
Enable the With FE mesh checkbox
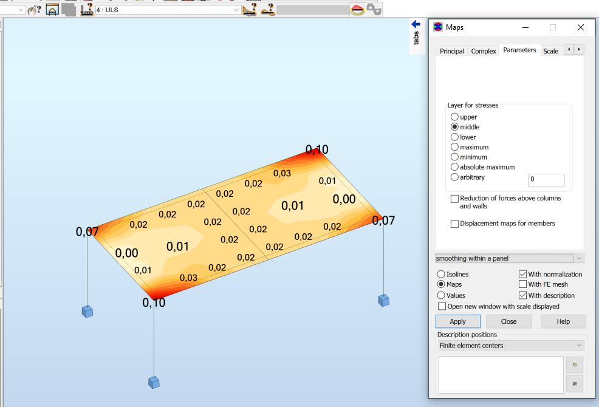tap(522, 284)
